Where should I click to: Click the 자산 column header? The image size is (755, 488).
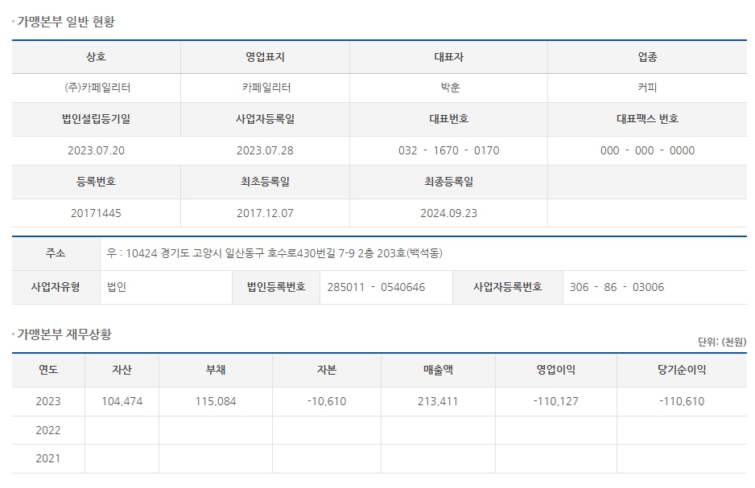[122, 370]
